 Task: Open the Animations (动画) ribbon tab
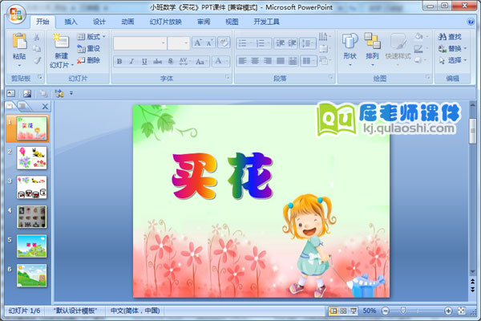click(x=127, y=22)
